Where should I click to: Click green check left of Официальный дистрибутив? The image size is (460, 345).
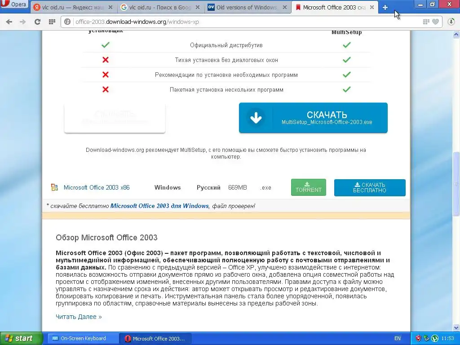tap(105, 45)
